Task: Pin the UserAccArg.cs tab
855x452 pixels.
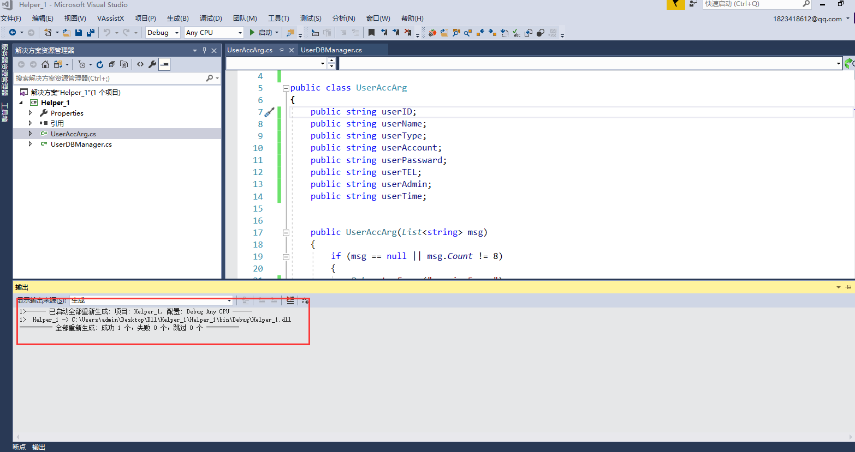Action: click(x=282, y=50)
